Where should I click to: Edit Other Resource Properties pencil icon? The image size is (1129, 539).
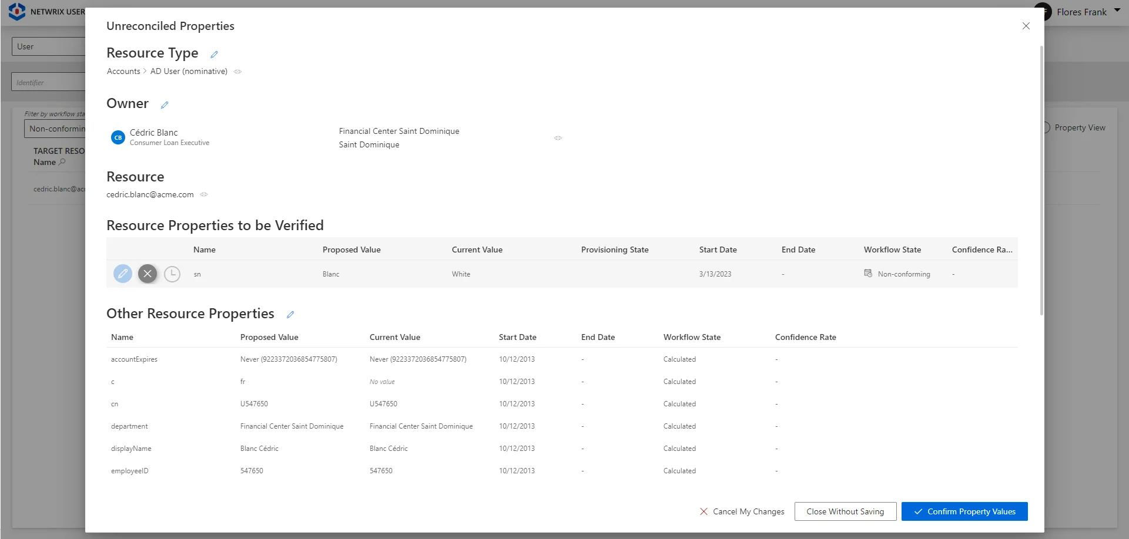click(x=290, y=315)
